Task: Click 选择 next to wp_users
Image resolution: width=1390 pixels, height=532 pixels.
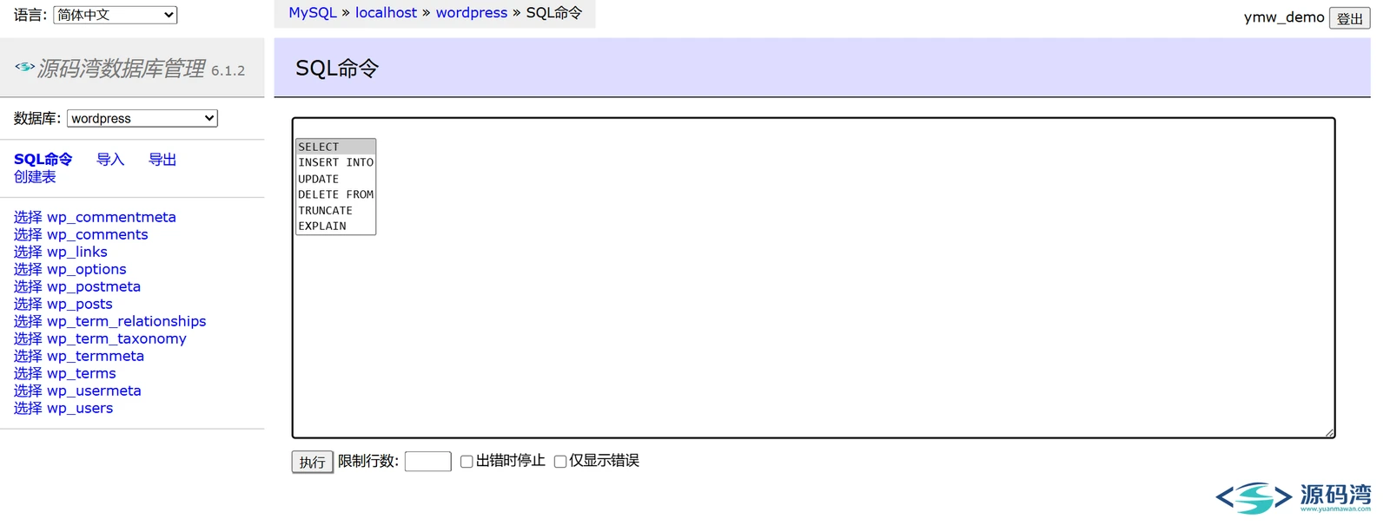Action: (28, 408)
